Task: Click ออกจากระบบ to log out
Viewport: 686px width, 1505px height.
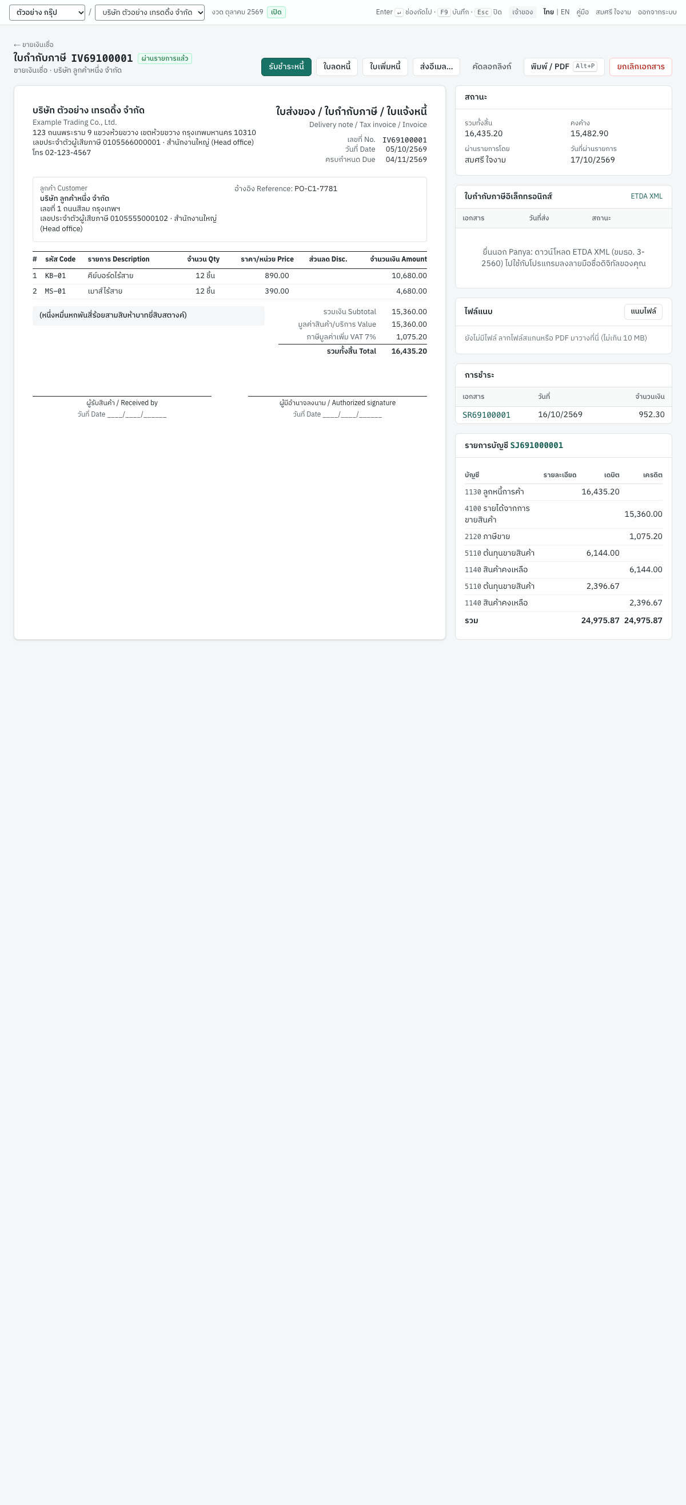Action: pos(657,12)
